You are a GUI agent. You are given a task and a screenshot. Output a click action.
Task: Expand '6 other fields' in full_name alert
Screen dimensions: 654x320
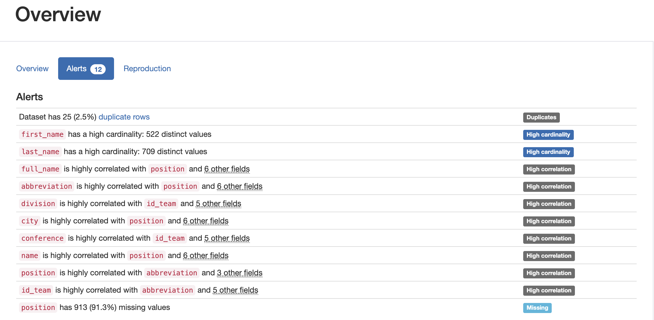pyautogui.click(x=227, y=169)
